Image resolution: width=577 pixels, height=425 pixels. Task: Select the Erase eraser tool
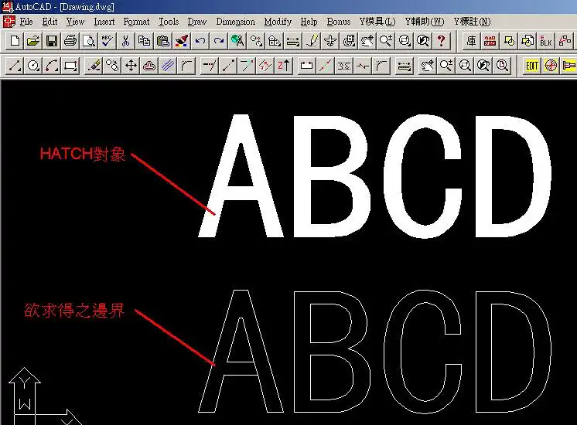tap(94, 66)
